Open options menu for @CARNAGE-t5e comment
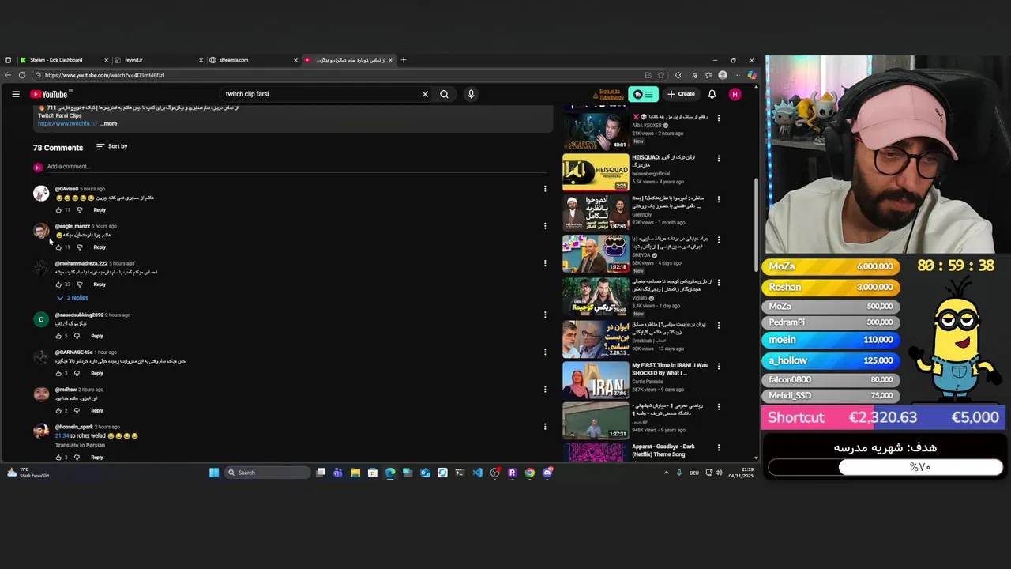Viewport: 1011px width, 569px height. click(x=545, y=352)
